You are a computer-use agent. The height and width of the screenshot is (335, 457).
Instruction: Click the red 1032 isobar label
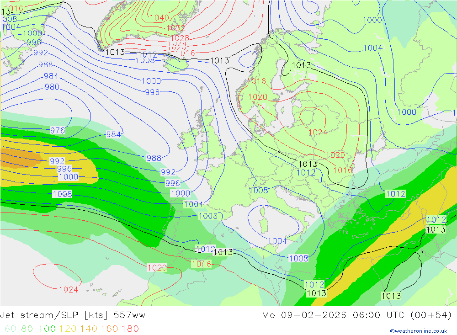coord(175,28)
